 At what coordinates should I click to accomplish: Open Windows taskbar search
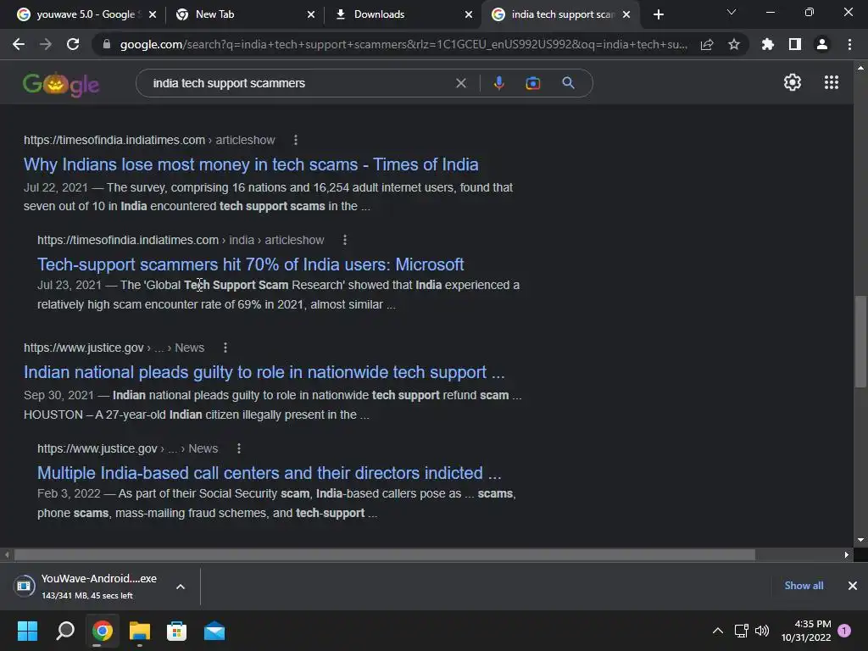click(x=64, y=631)
